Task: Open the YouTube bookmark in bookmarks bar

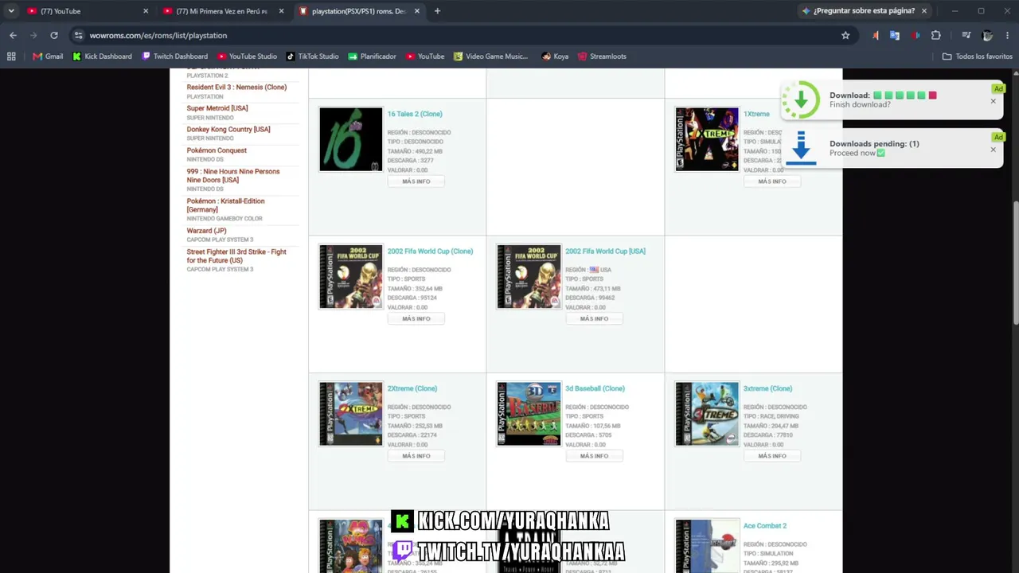Action: coord(425,57)
